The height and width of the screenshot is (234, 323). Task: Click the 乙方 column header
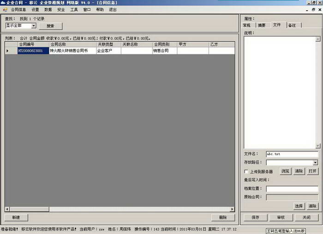click(221, 44)
